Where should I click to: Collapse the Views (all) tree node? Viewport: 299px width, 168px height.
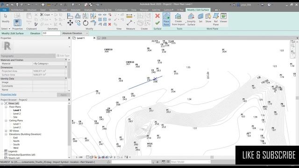pos(2,104)
